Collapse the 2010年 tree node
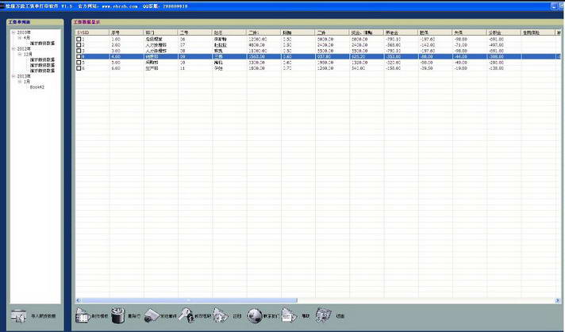Screen dimensions: 565x332 click(x=13, y=32)
